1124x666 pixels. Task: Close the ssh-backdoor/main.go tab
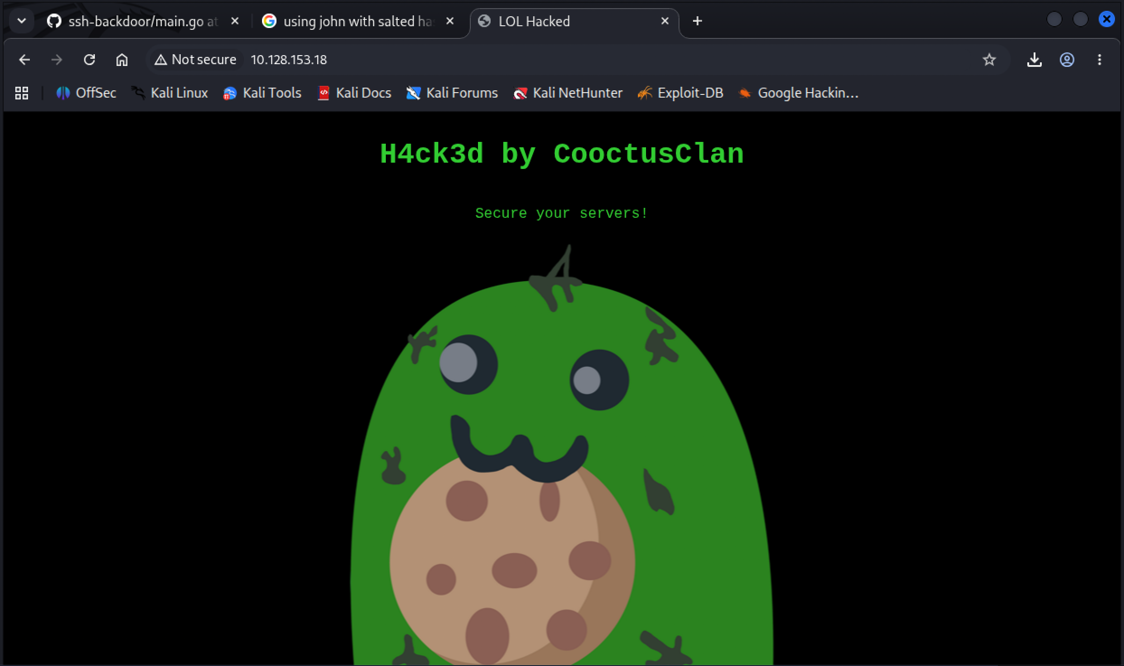click(235, 21)
